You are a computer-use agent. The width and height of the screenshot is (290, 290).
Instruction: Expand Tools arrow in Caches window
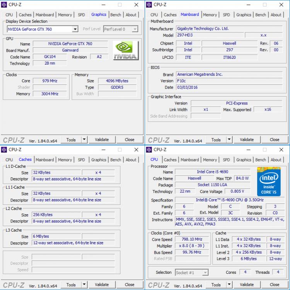[84, 285]
